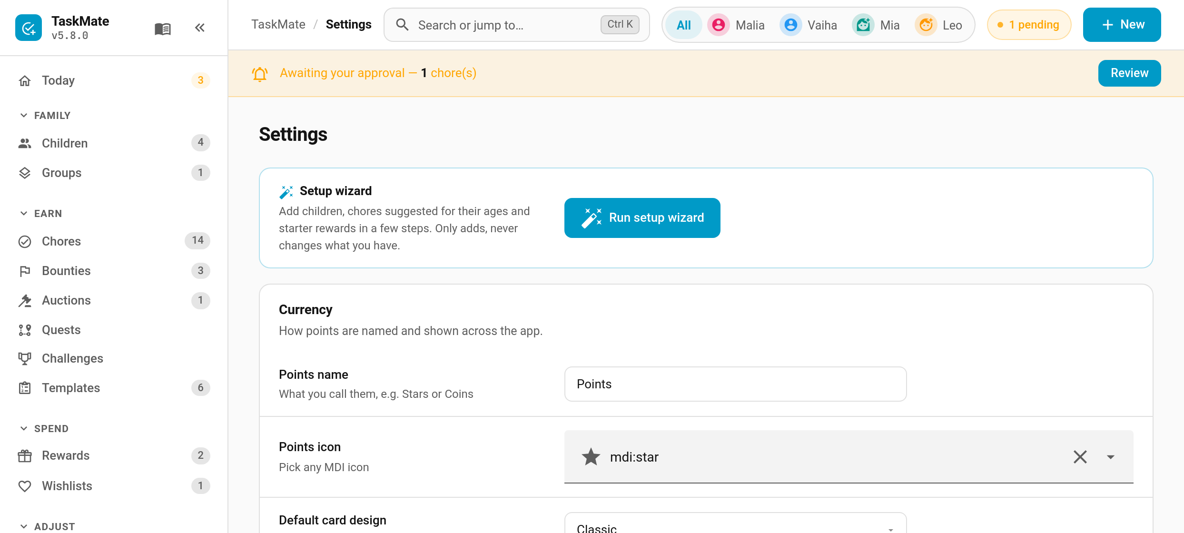Click the Rewards gift icon

(x=25, y=455)
